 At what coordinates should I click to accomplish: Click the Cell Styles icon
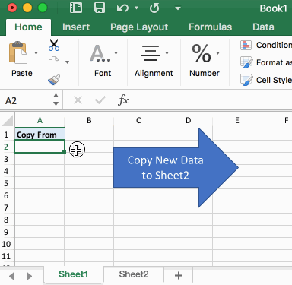point(246,80)
